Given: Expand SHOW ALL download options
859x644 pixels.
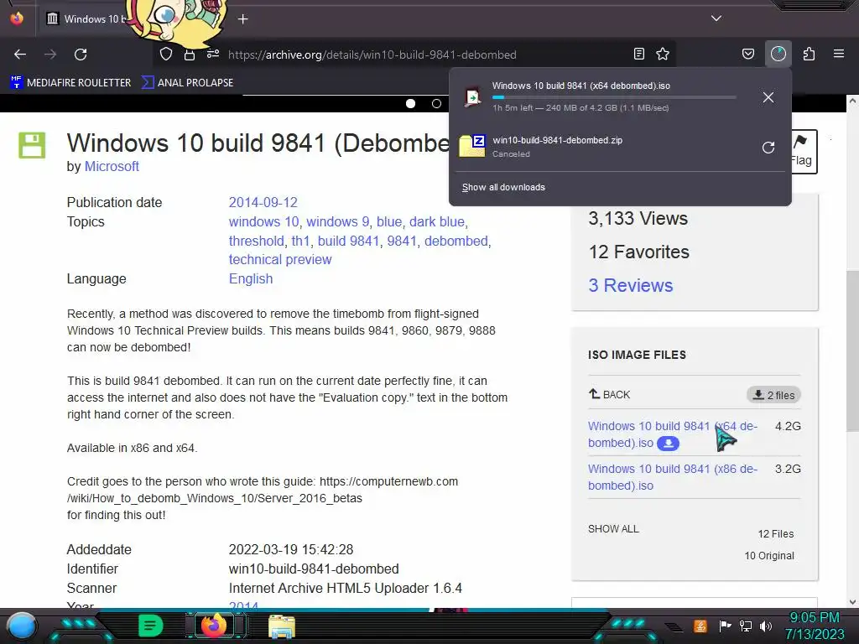Looking at the screenshot, I should click(613, 529).
